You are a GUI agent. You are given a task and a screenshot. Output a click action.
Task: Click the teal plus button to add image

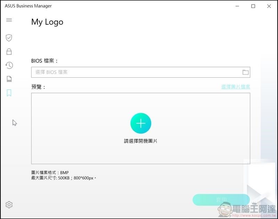[x=141, y=123]
